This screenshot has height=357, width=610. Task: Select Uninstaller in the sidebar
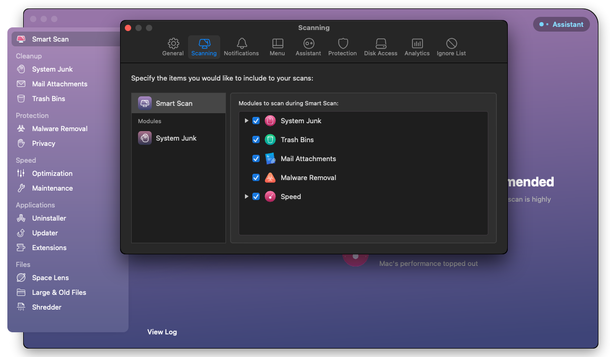[49, 218]
